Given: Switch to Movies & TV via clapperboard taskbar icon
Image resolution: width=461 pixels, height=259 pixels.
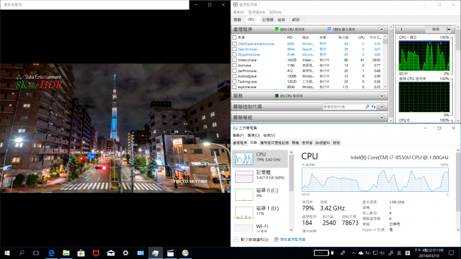Looking at the screenshot, I should 170,253.
